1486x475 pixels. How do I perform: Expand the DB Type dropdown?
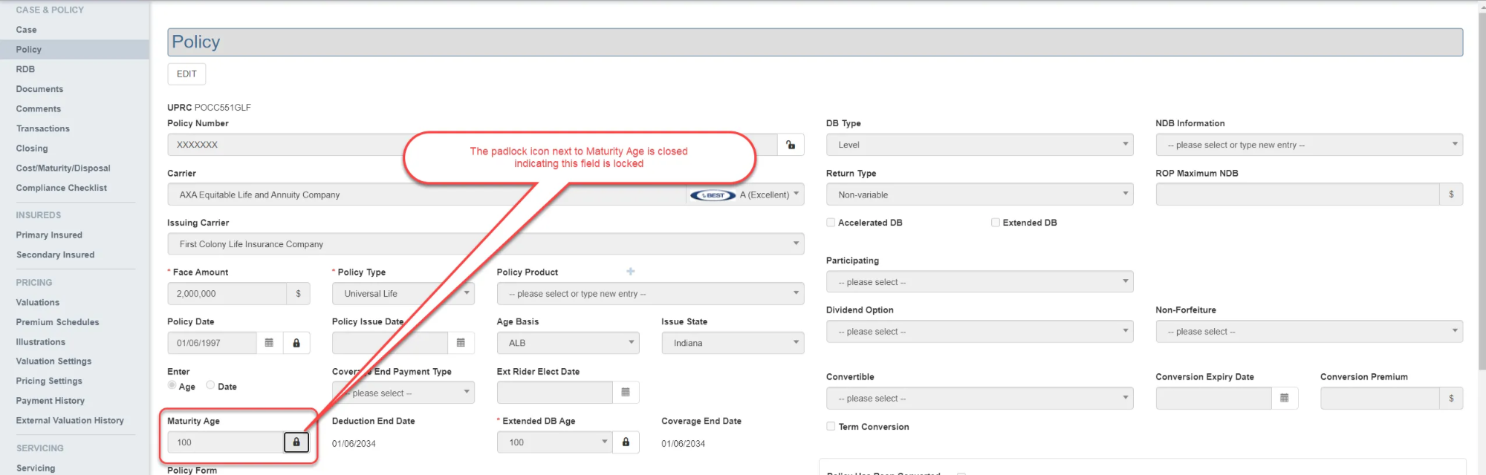coord(979,145)
